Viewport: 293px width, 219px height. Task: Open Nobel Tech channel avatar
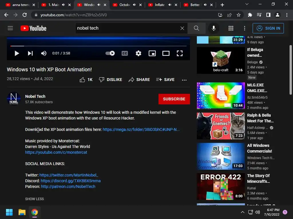pyautogui.click(x=14, y=99)
